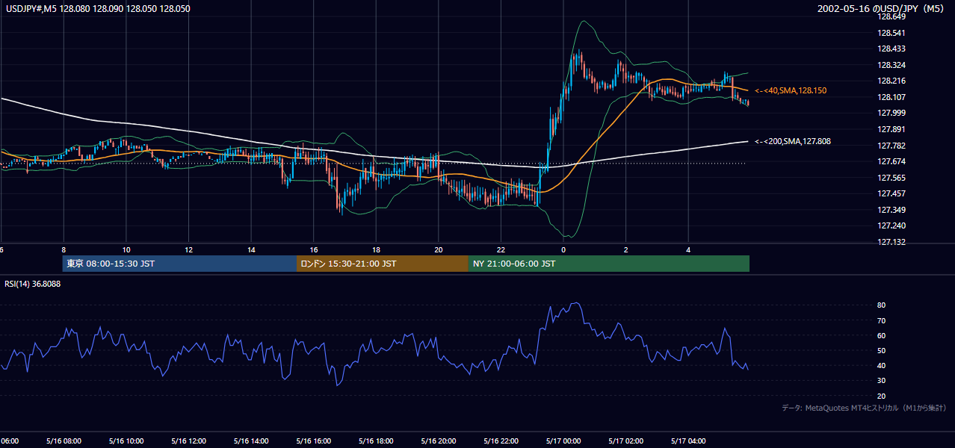Click hour 22 on the price chart axis
955x448 pixels.
pos(501,249)
